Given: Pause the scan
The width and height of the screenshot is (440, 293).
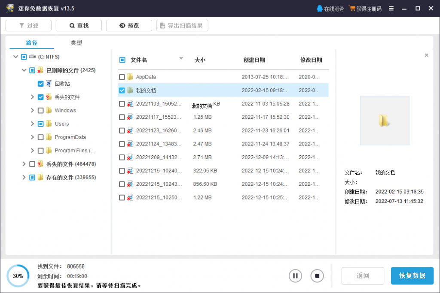Looking at the screenshot, I should [295, 276].
